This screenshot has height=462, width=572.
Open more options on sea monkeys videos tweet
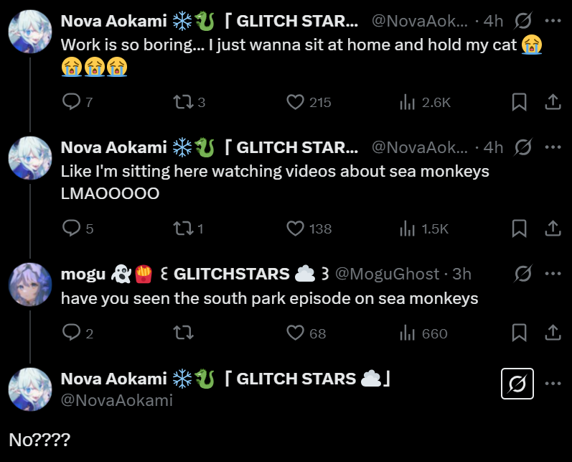click(553, 147)
